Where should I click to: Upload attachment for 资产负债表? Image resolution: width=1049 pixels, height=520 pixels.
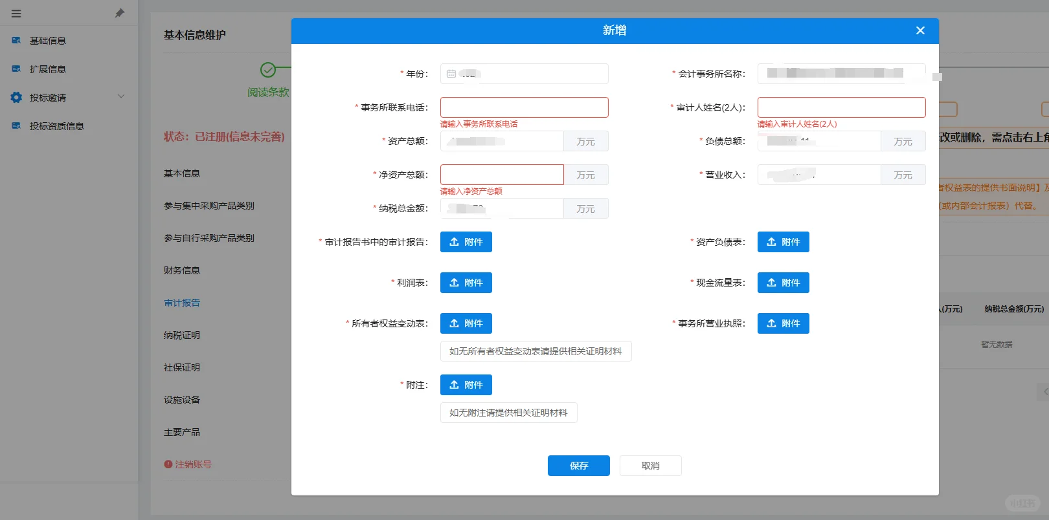[x=784, y=242]
